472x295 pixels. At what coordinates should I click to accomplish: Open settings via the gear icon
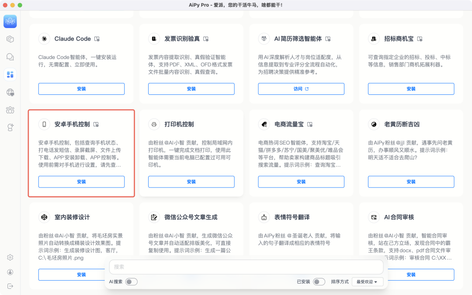coord(10,257)
